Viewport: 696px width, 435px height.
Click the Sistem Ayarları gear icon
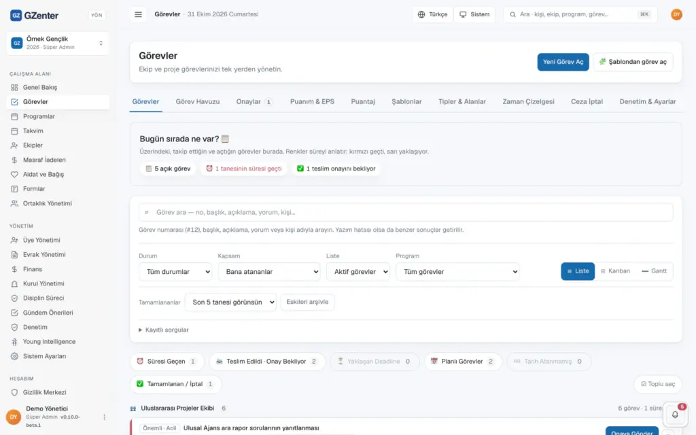click(x=15, y=356)
